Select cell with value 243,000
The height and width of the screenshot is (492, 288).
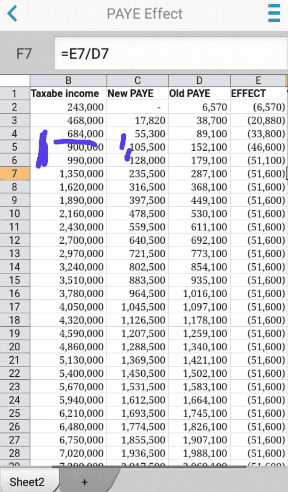(68, 107)
